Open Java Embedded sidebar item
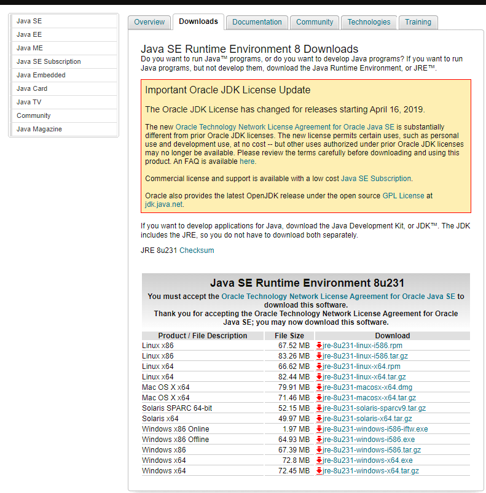486x493 pixels. (64, 75)
